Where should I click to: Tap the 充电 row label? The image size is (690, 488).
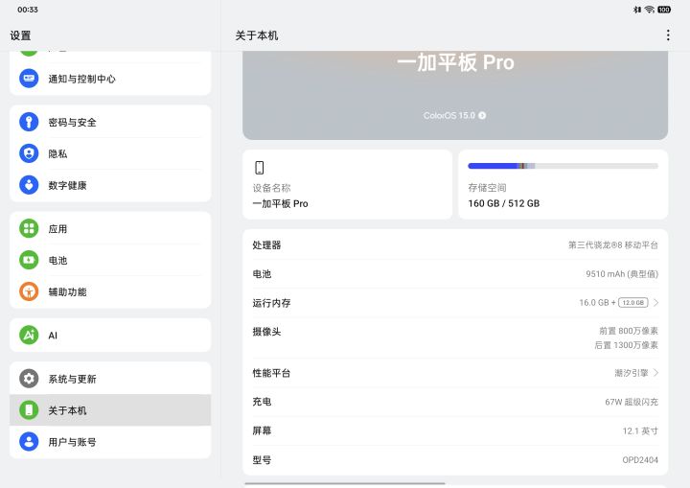tap(262, 402)
